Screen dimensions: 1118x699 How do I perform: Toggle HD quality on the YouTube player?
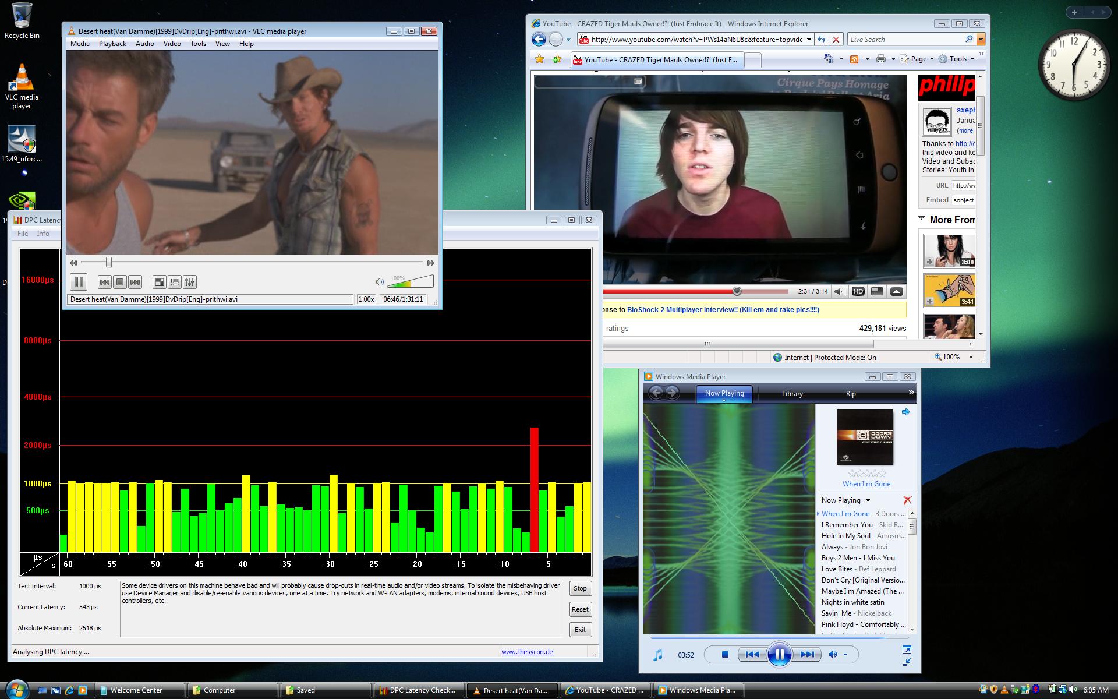[x=858, y=291]
